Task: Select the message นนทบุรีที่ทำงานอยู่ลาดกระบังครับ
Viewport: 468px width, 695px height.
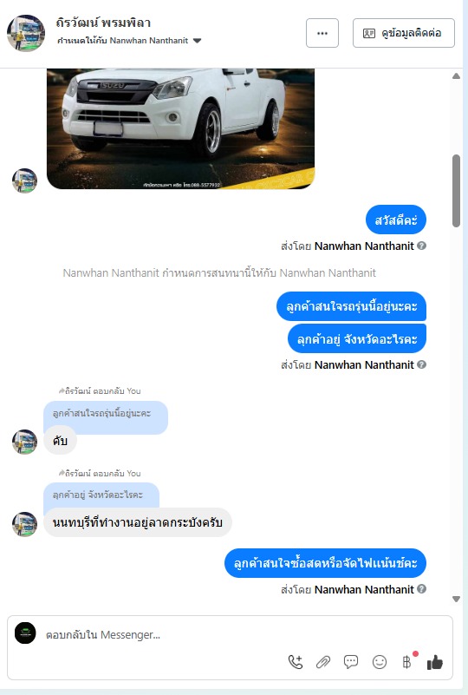Action: [x=137, y=522]
